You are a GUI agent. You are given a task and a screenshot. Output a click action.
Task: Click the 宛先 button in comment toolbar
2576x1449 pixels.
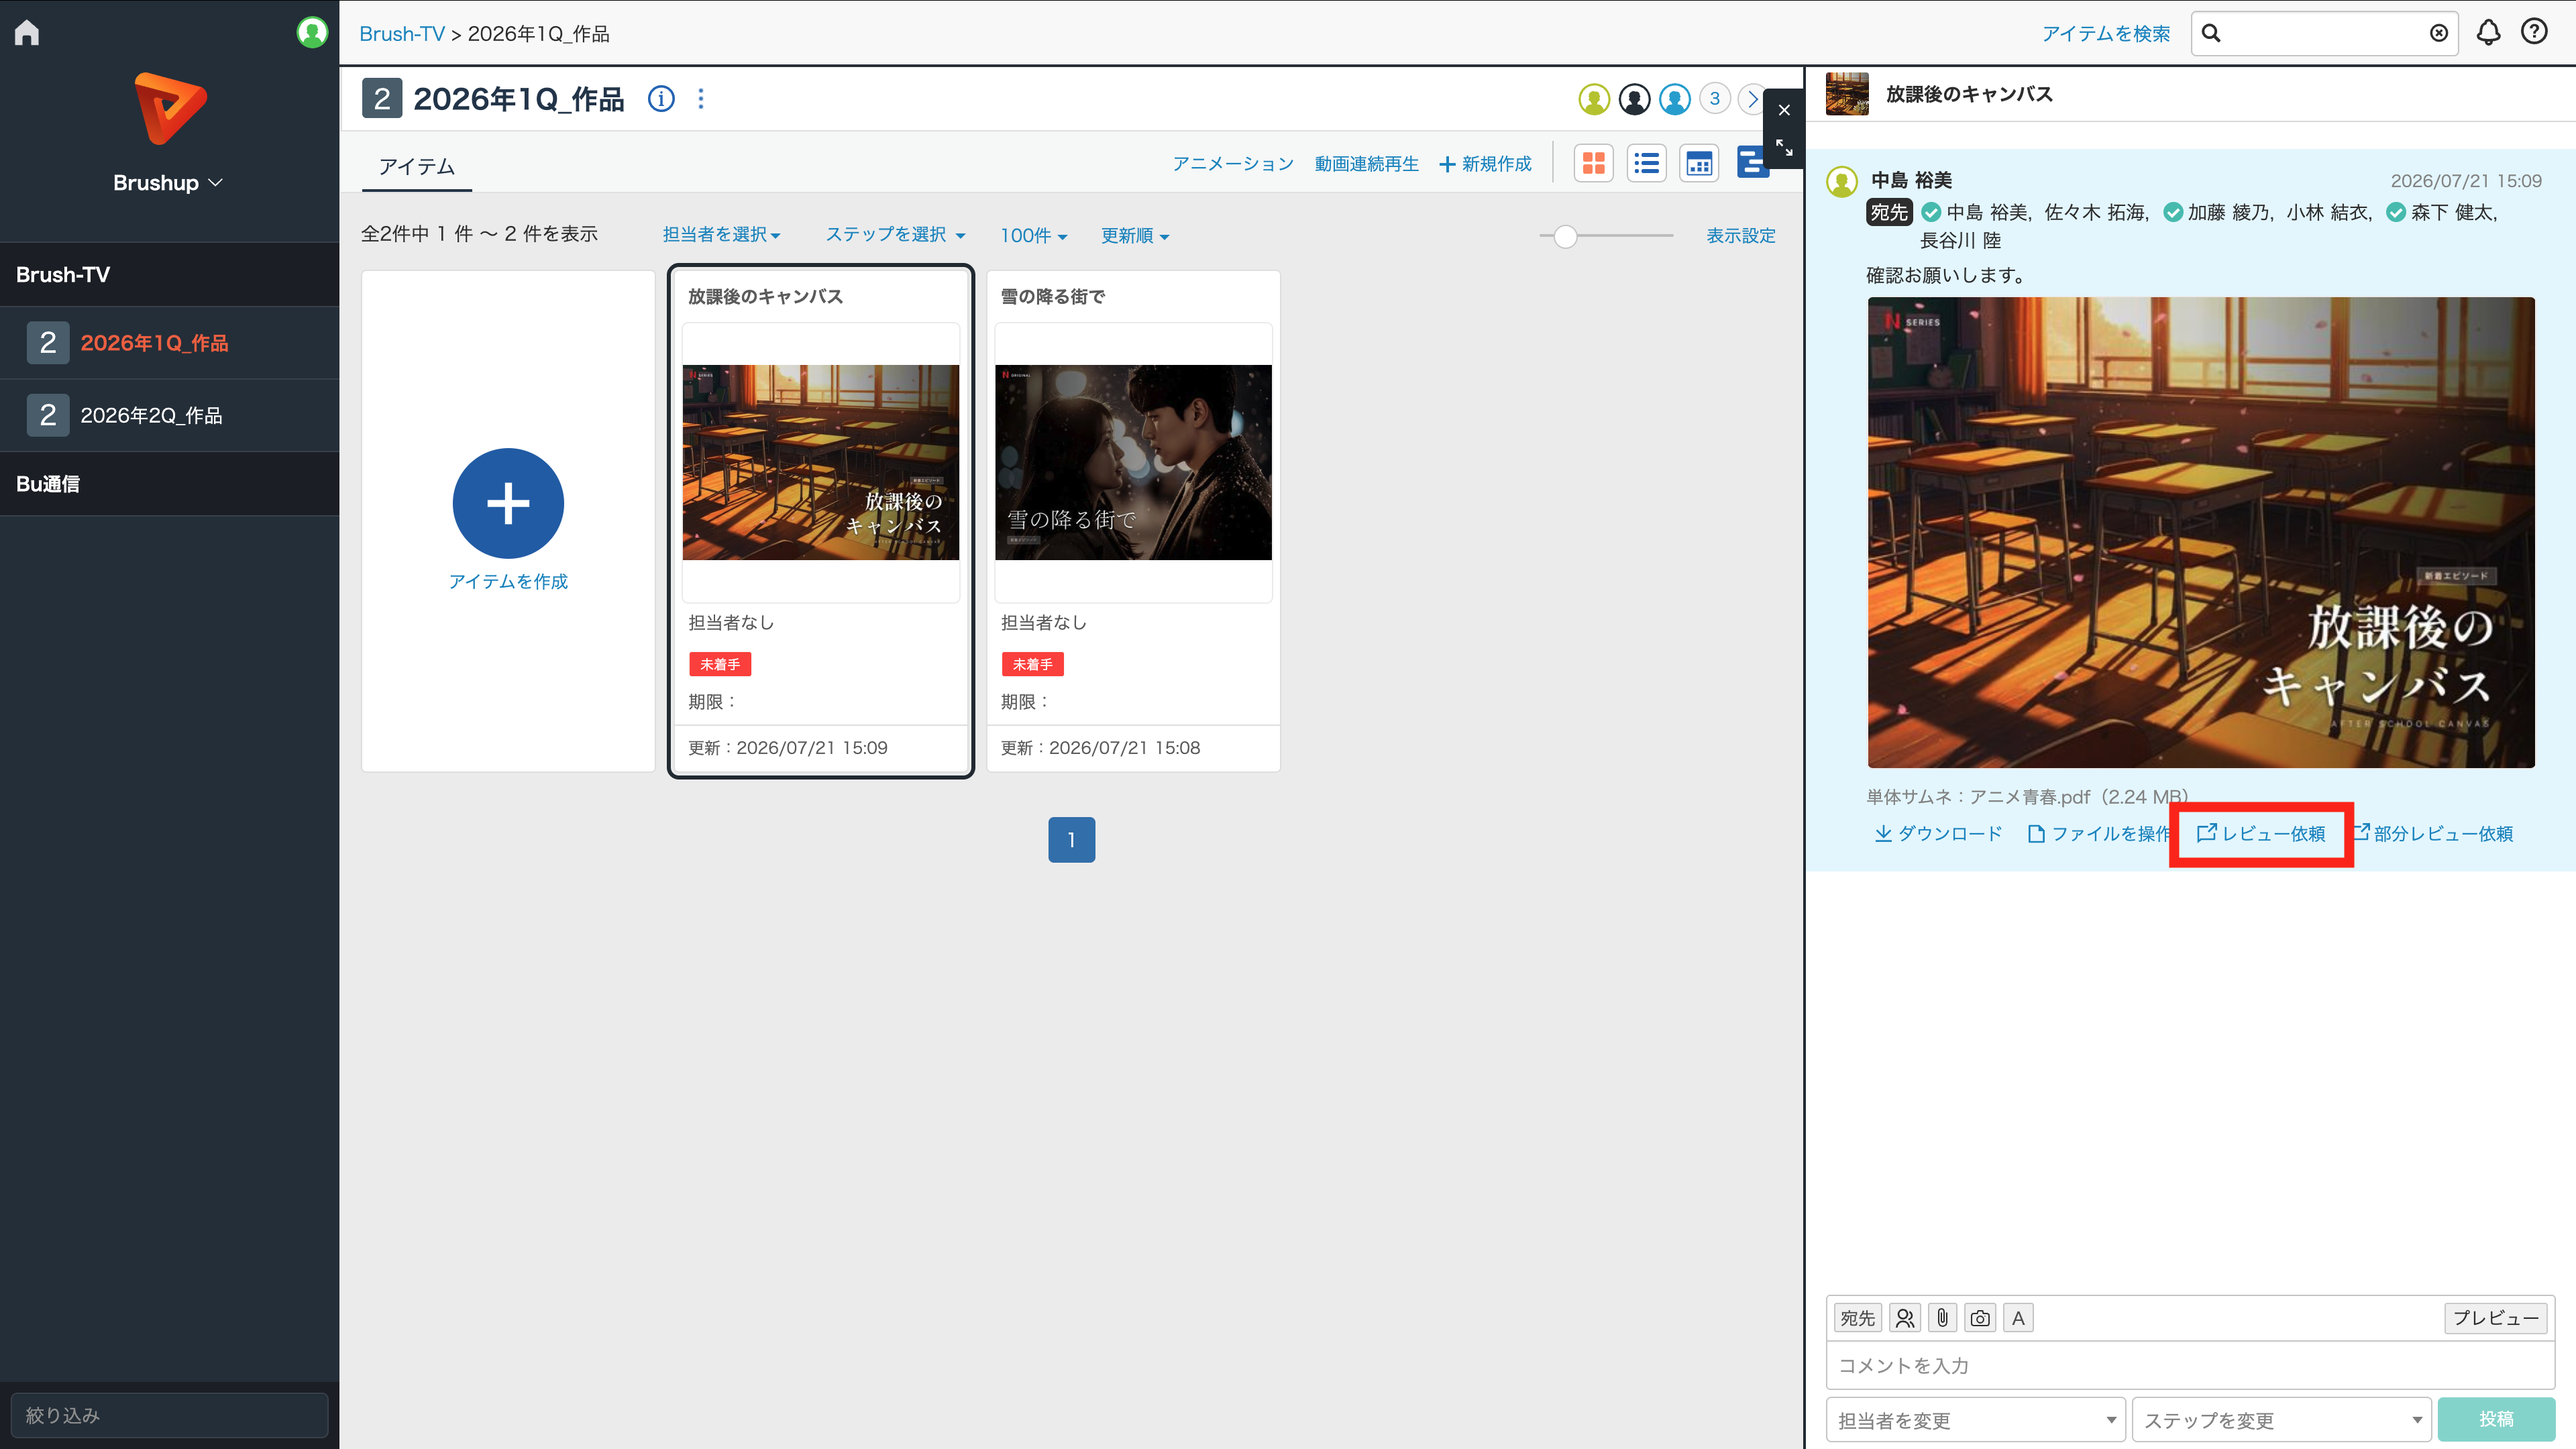coord(1858,1318)
